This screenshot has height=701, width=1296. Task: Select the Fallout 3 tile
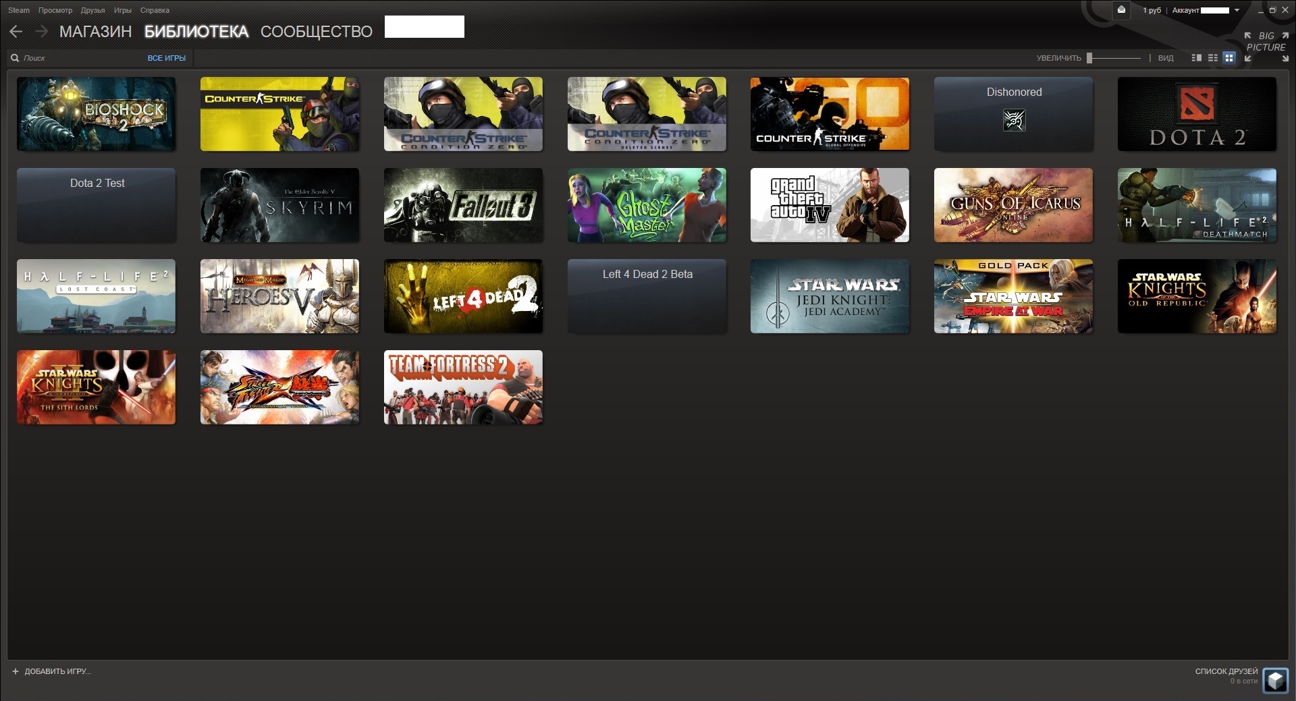(463, 204)
